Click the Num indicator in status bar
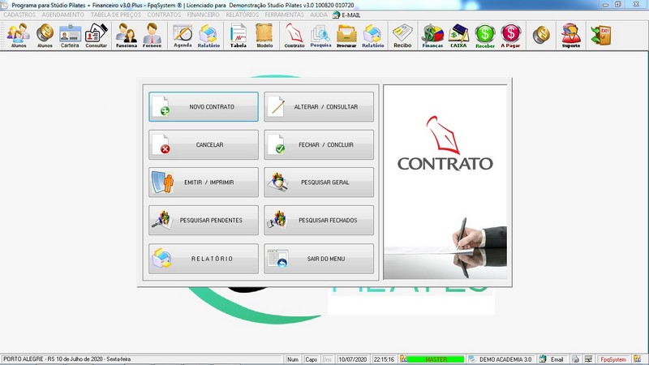This screenshot has height=365, width=649. [293, 359]
